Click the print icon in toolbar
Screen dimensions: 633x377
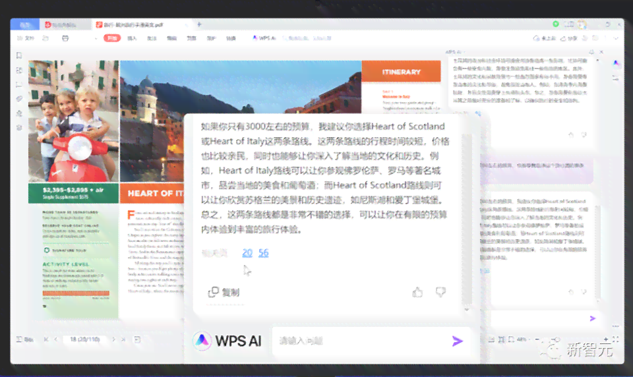tap(65, 38)
